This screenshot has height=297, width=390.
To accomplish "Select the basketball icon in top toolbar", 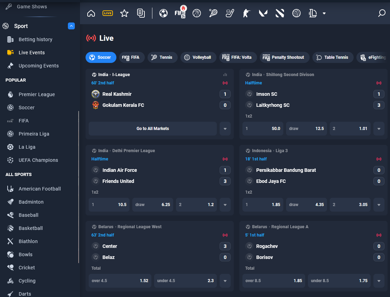I will coord(197,13).
